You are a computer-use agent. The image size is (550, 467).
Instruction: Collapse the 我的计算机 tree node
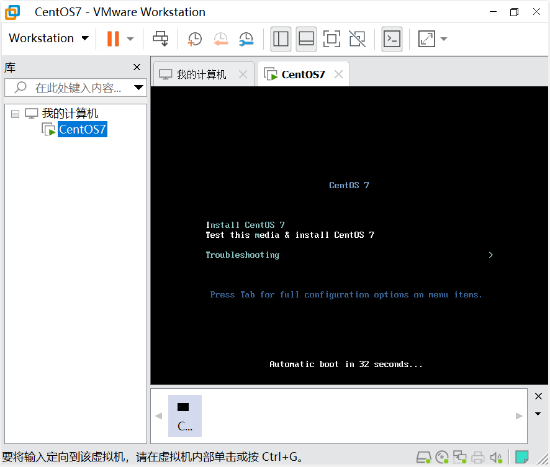[15, 114]
